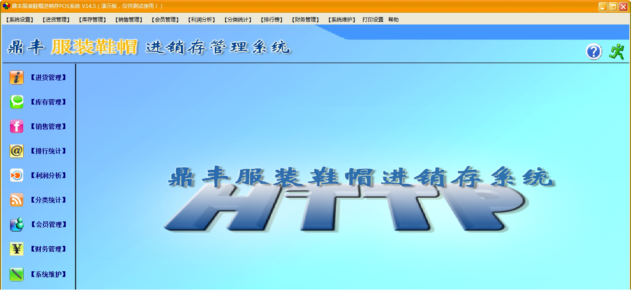Viewport: 631px width, 301px height.
Task: Open the 打印设置 menu
Action: (x=373, y=20)
